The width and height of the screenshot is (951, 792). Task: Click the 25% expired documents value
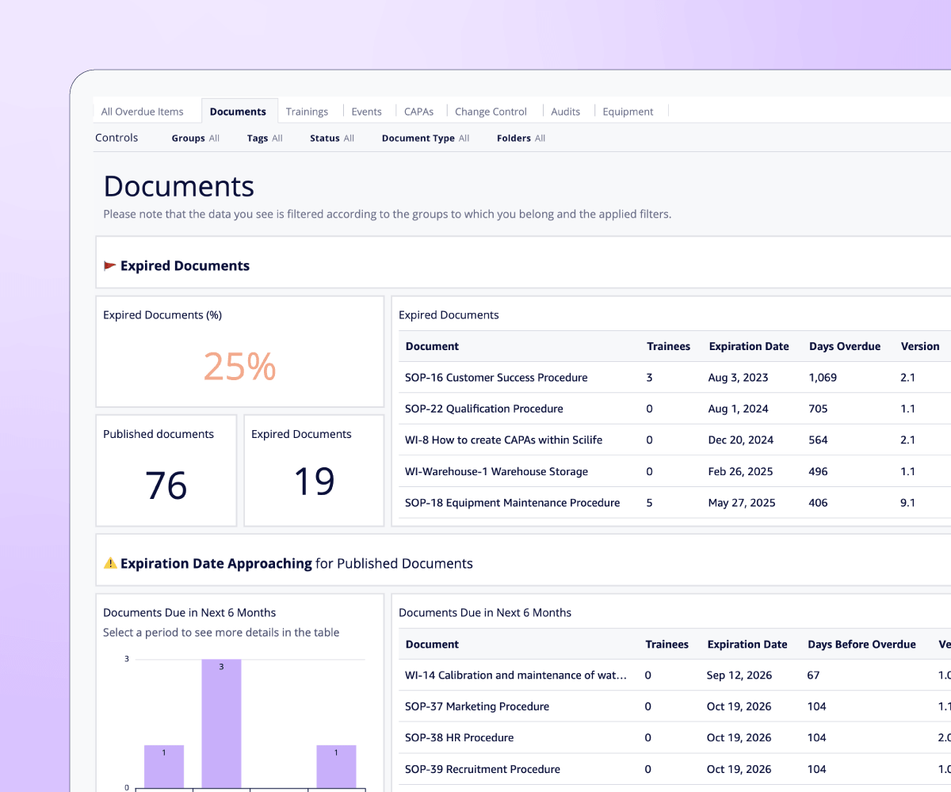pyautogui.click(x=239, y=367)
